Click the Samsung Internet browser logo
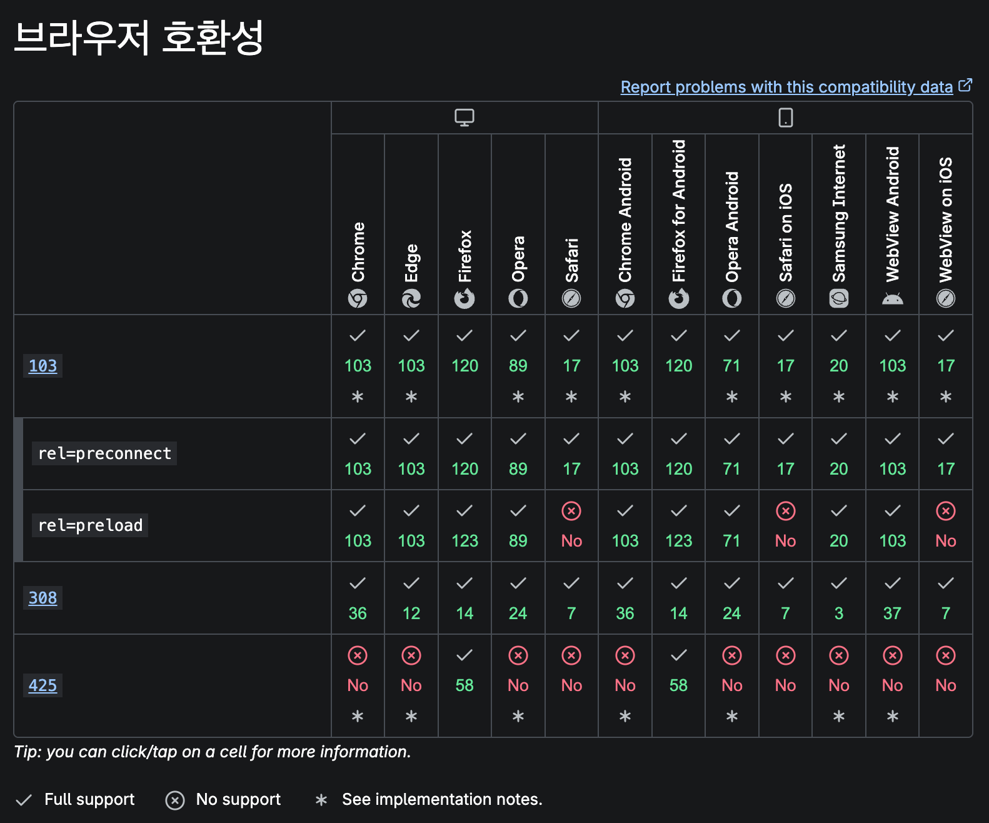 click(x=839, y=299)
